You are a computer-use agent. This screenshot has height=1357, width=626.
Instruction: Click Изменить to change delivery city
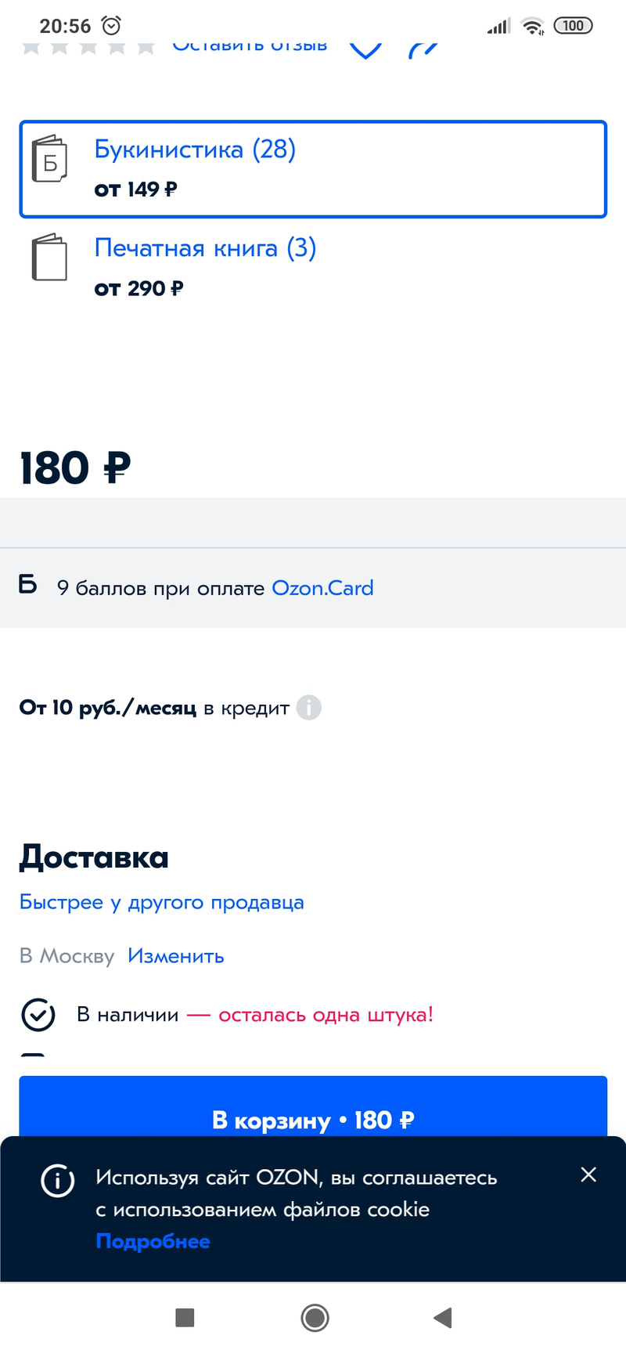point(176,956)
